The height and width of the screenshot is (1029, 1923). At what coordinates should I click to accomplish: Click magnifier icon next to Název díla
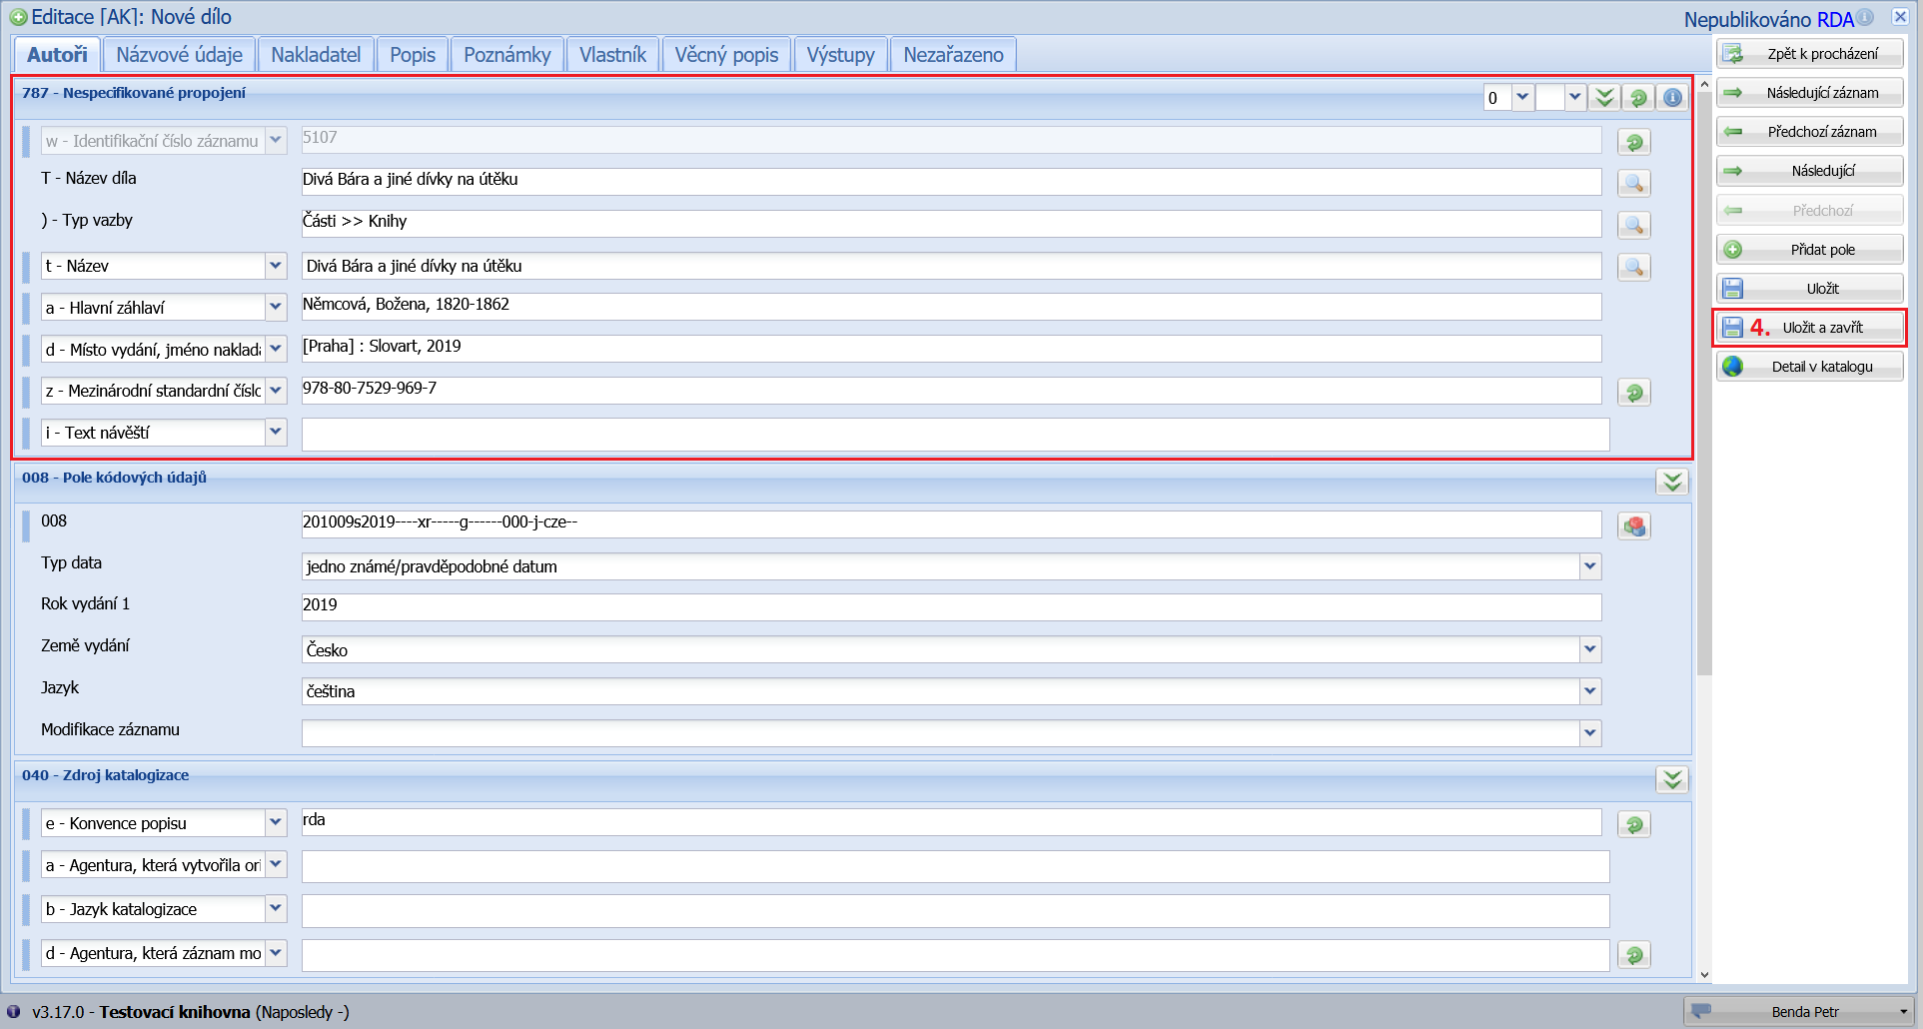[1633, 183]
